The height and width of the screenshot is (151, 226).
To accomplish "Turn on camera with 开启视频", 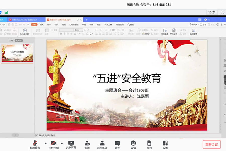I will point(53,145).
